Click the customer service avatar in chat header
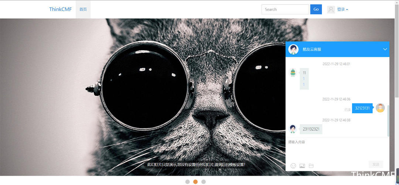This screenshot has width=399, height=185. click(x=293, y=49)
